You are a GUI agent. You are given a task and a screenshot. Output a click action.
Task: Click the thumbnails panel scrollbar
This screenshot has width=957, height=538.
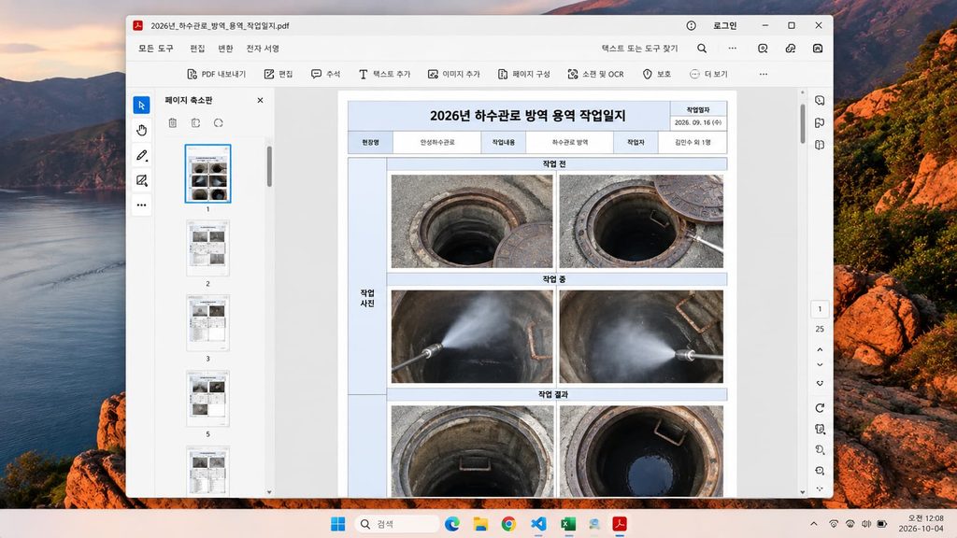coord(269,166)
